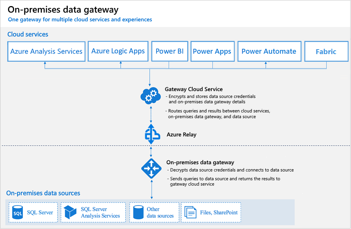Click the Files, SharePoint documents icon

pyautogui.click(x=190, y=212)
